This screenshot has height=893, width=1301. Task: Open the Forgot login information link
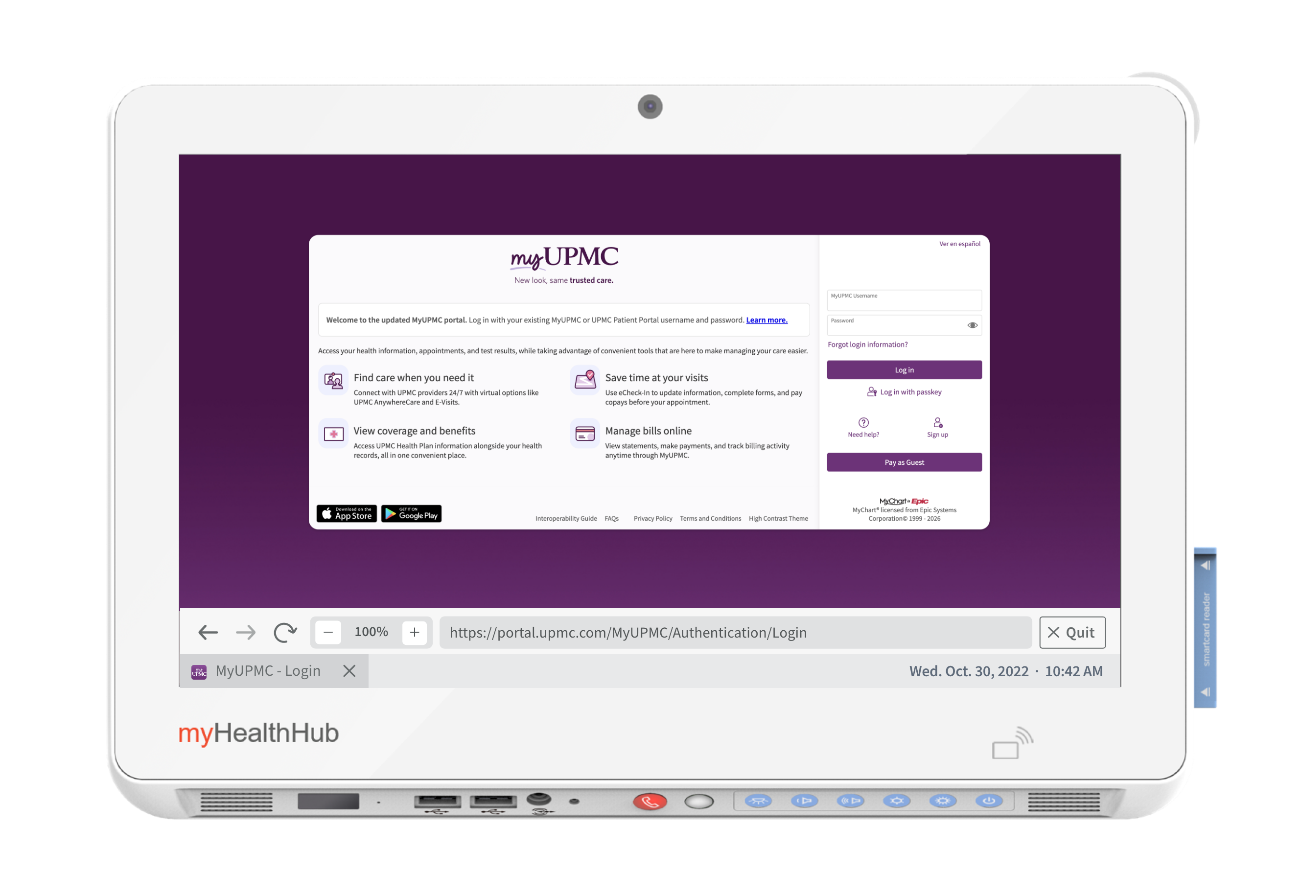(868, 344)
